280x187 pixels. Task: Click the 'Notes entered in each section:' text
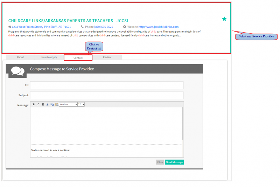50,150
